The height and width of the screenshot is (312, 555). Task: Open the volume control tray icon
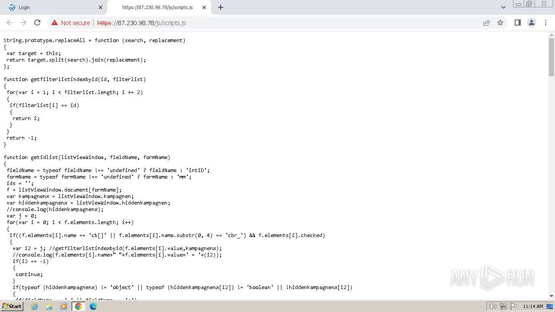(493, 306)
